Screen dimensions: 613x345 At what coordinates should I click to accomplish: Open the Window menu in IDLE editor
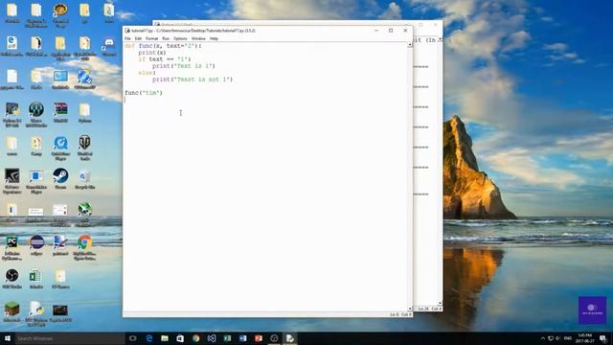(198, 38)
